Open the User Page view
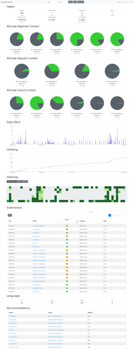 (81, 2)
